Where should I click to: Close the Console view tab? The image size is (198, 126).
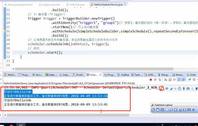100,75
